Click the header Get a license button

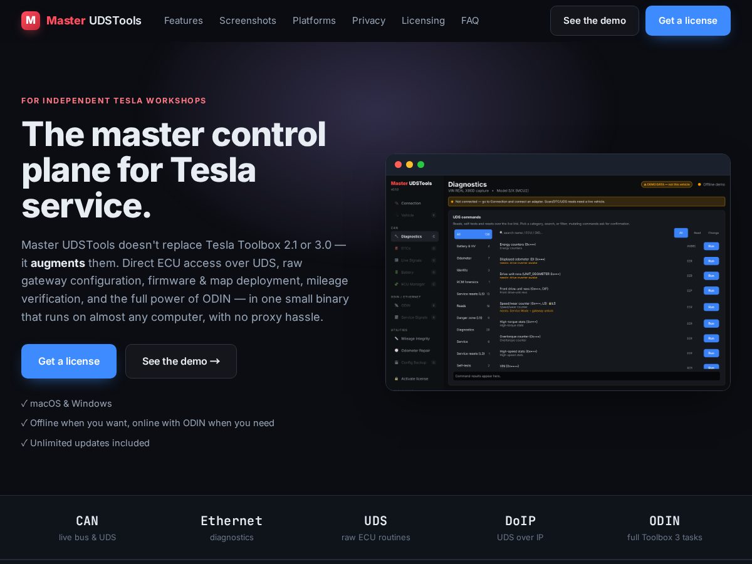(x=688, y=21)
